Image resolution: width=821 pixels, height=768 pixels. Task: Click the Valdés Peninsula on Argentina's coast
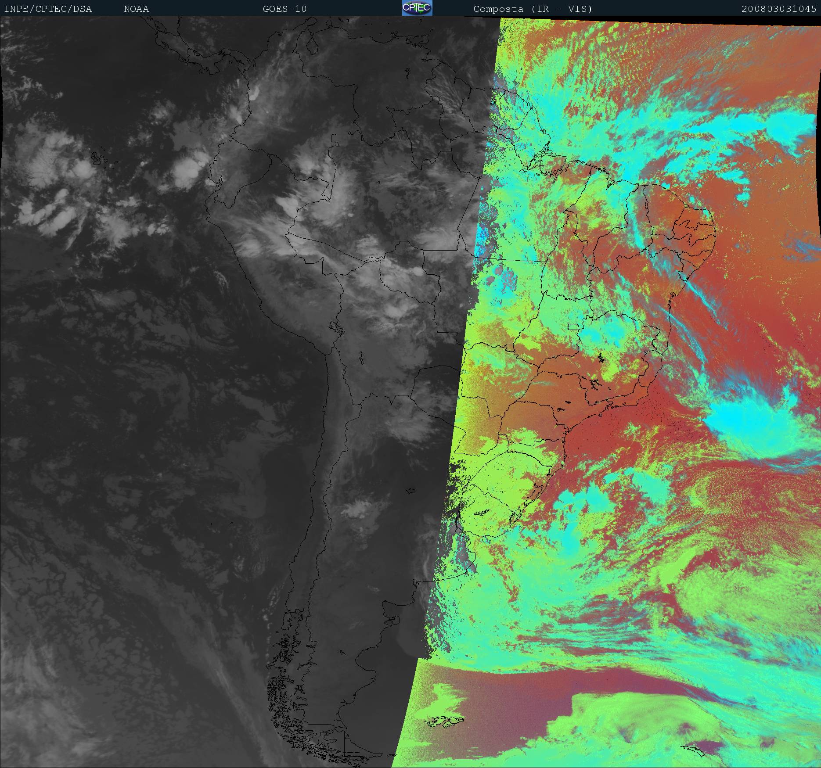pos(397,620)
